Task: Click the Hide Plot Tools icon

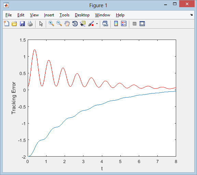Action: coord(134,24)
